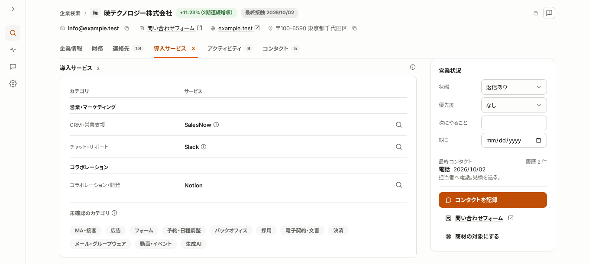Screen dimensions: 589x264
Task: Switch to the アクティビティ tab
Action: coord(230,48)
